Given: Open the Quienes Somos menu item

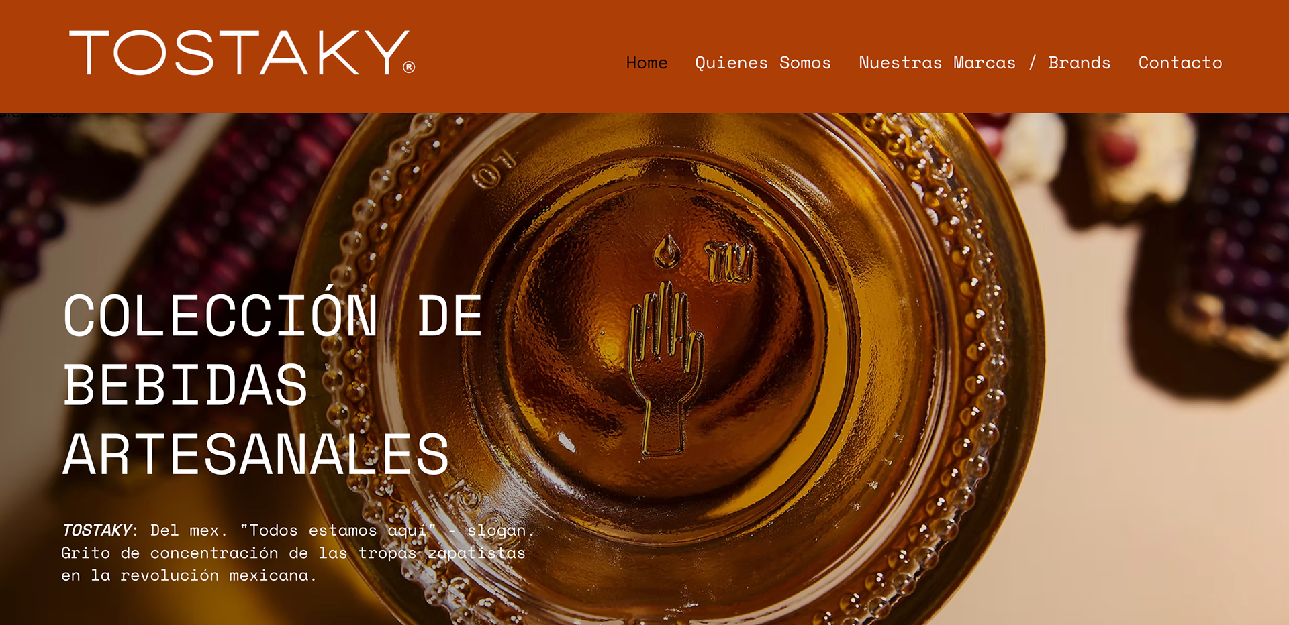Looking at the screenshot, I should pyautogui.click(x=763, y=63).
